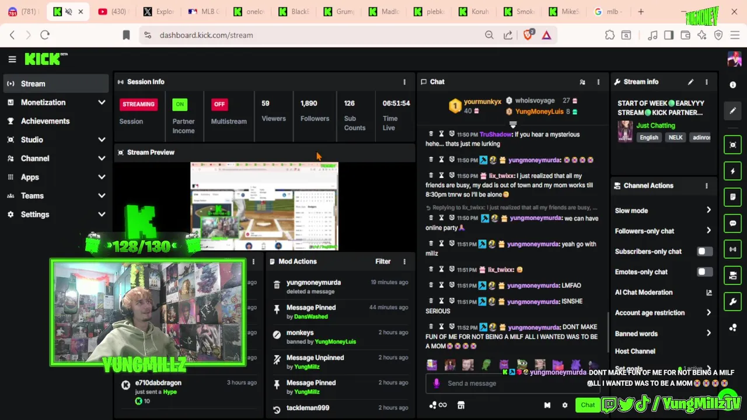The width and height of the screenshot is (747, 420).
Task: Bookmark this page in the browser toolbar
Action: coord(126,35)
